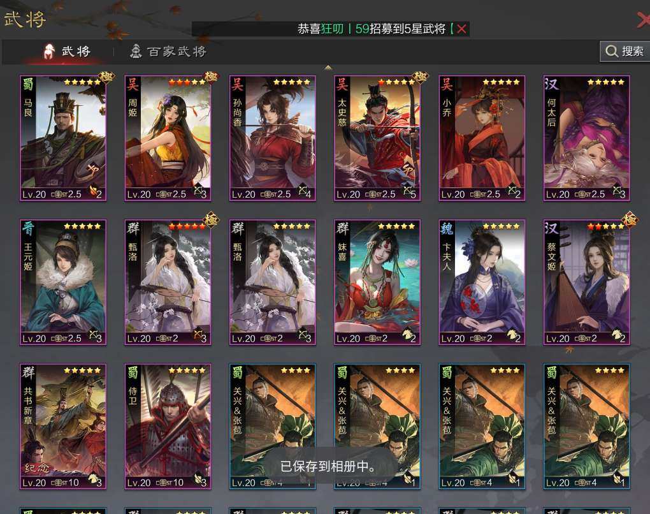Click the 極 badge on 蔡文姬's card
Viewport: 650px width, 514px height.
[629, 219]
